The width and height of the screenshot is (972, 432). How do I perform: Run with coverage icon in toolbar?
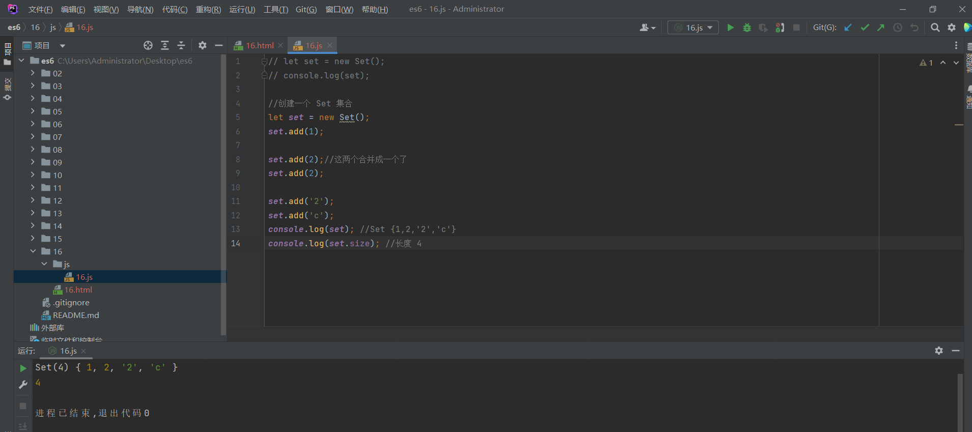coord(763,27)
